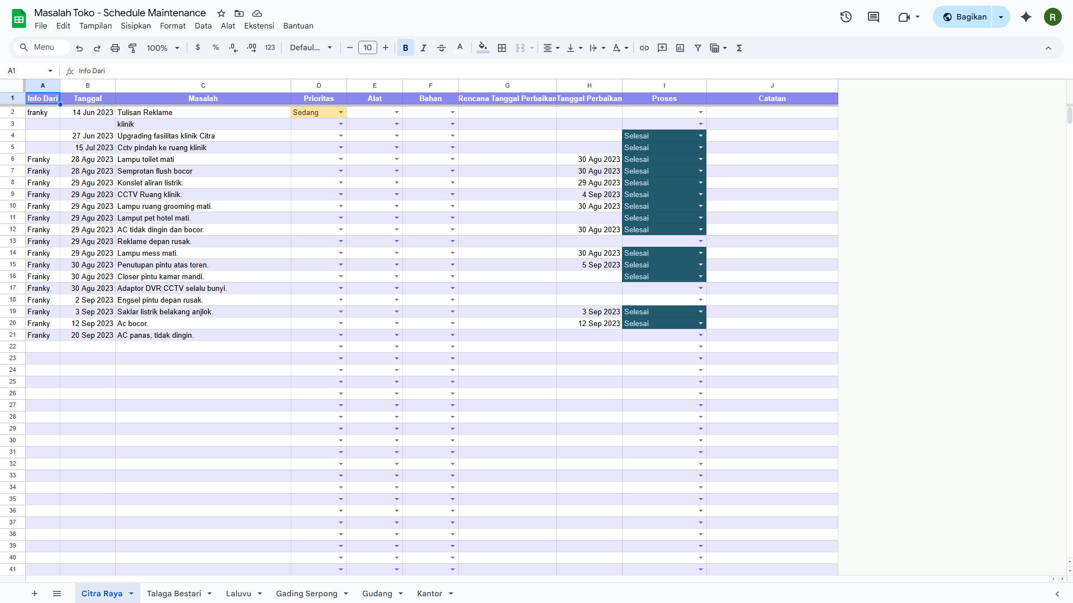Open the comments icon at top right
Viewport: 1073px width, 603px height.
click(873, 17)
